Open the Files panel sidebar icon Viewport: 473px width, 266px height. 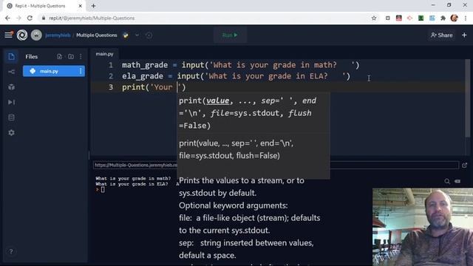[x=12, y=56]
